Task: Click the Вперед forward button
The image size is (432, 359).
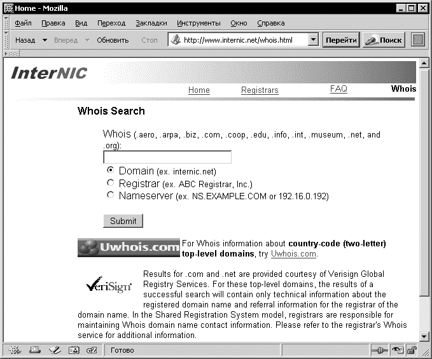Action: tap(66, 40)
